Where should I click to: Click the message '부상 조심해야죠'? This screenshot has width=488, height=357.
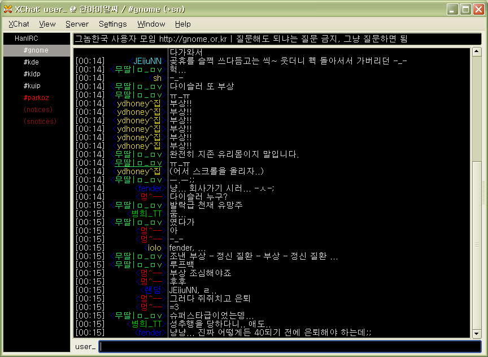point(201,273)
